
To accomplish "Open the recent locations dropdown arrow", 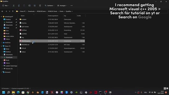I will [10, 11].
